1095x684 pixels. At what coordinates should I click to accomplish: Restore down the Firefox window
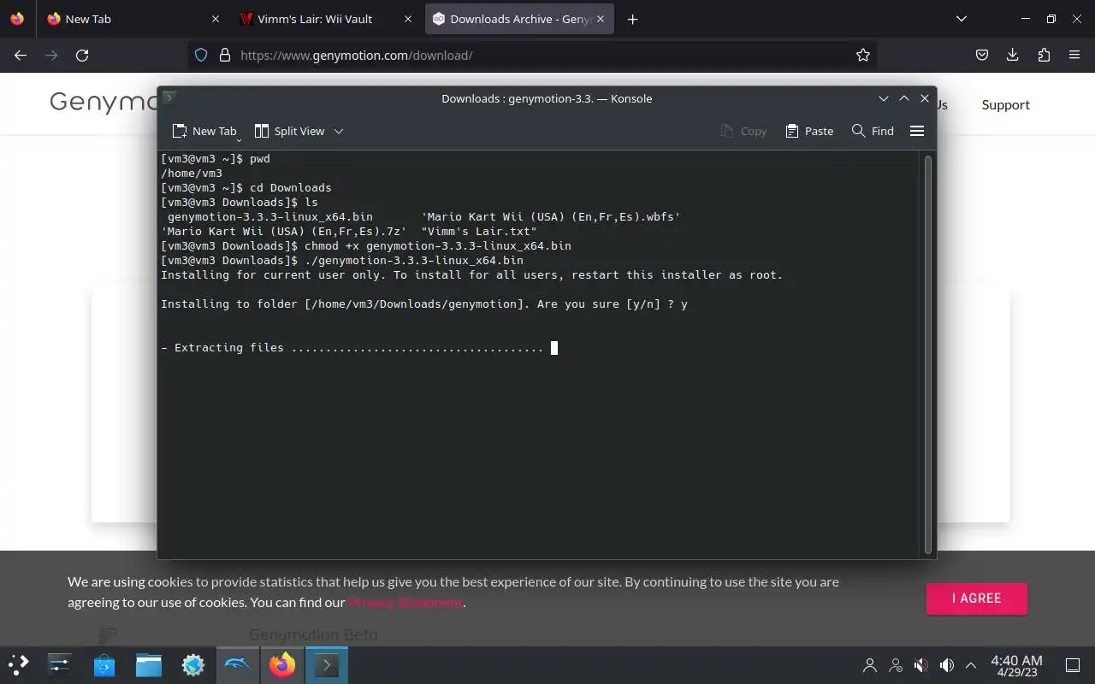point(1051,19)
